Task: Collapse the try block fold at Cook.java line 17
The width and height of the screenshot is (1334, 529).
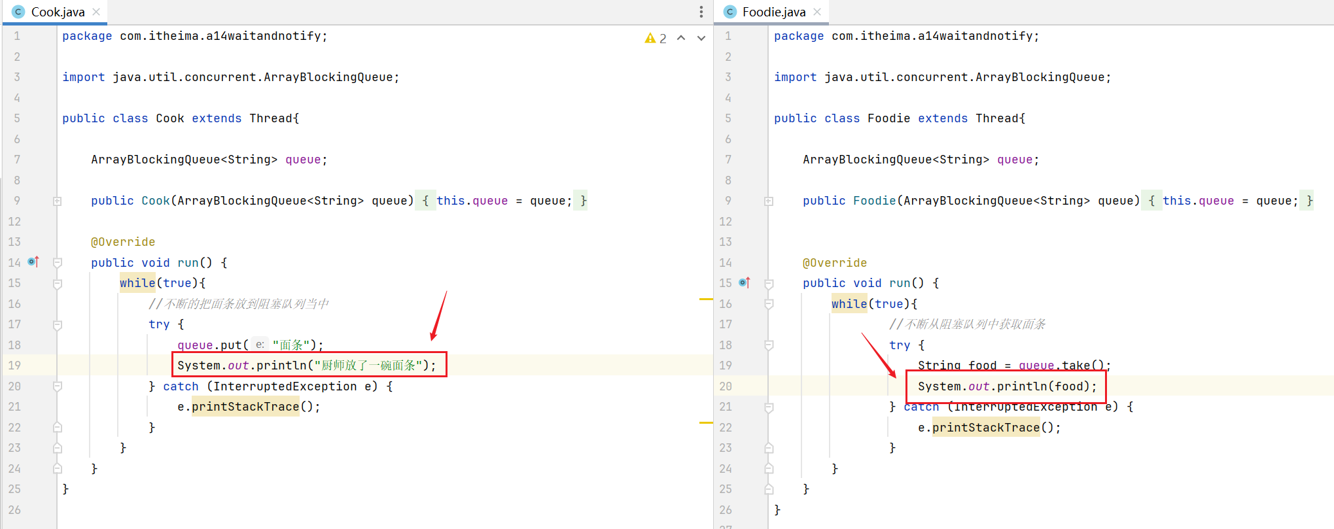Action: (x=58, y=325)
